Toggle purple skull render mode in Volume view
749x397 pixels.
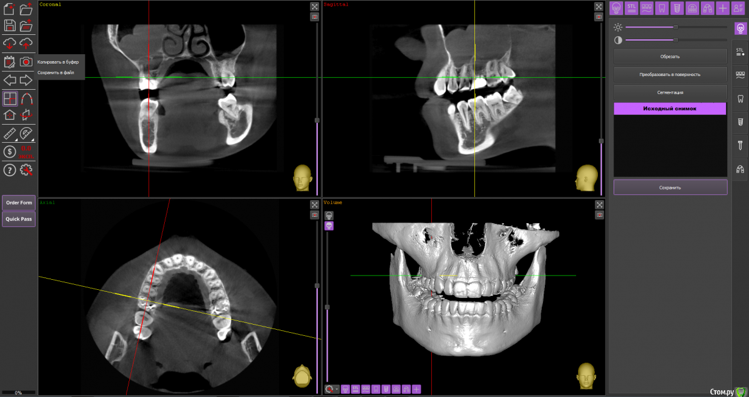click(x=329, y=226)
